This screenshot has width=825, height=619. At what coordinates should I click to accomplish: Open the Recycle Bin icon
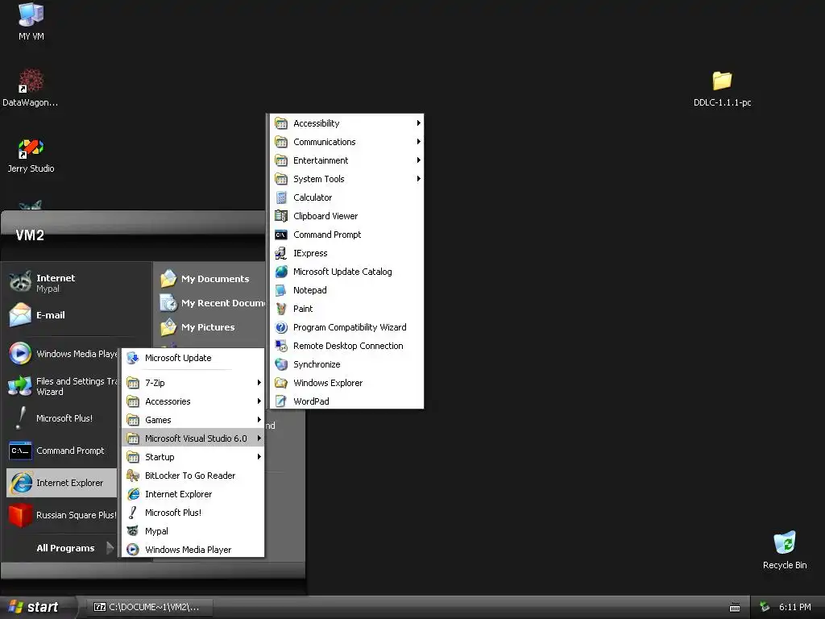coord(785,550)
